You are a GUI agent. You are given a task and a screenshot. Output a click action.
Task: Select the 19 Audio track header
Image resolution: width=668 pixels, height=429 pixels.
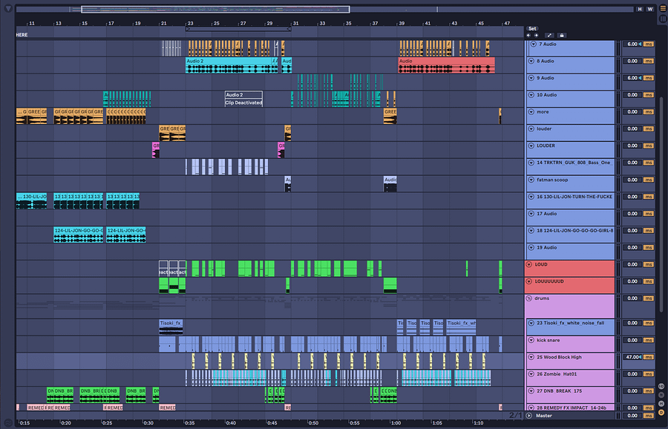pyautogui.click(x=571, y=252)
